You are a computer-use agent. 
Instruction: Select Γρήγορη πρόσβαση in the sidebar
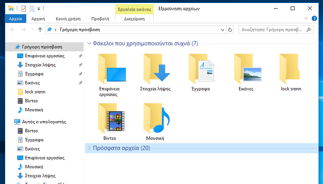39,47
